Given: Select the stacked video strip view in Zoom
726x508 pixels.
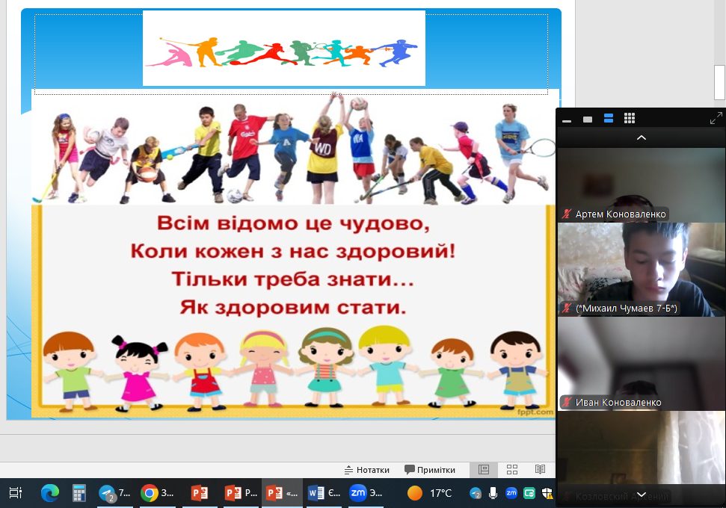Looking at the screenshot, I should click(x=609, y=119).
